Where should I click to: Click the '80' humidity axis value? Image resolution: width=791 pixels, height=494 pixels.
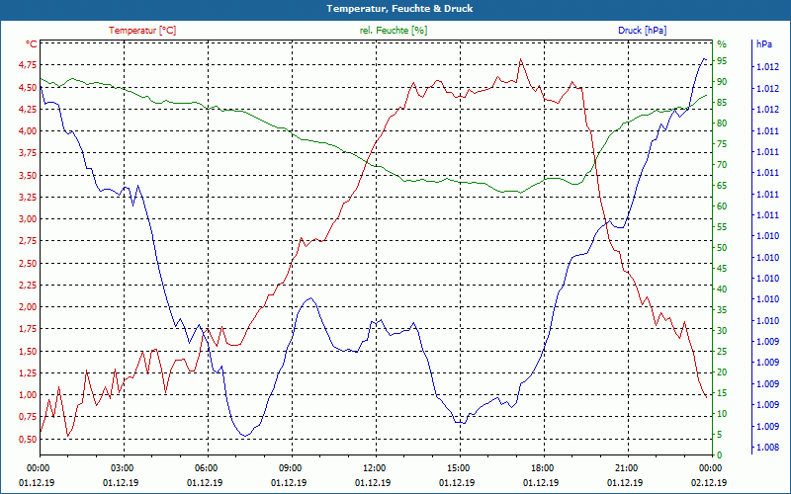pyautogui.click(x=722, y=123)
